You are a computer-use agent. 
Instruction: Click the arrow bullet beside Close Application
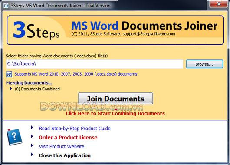pyautogui.click(x=32, y=155)
